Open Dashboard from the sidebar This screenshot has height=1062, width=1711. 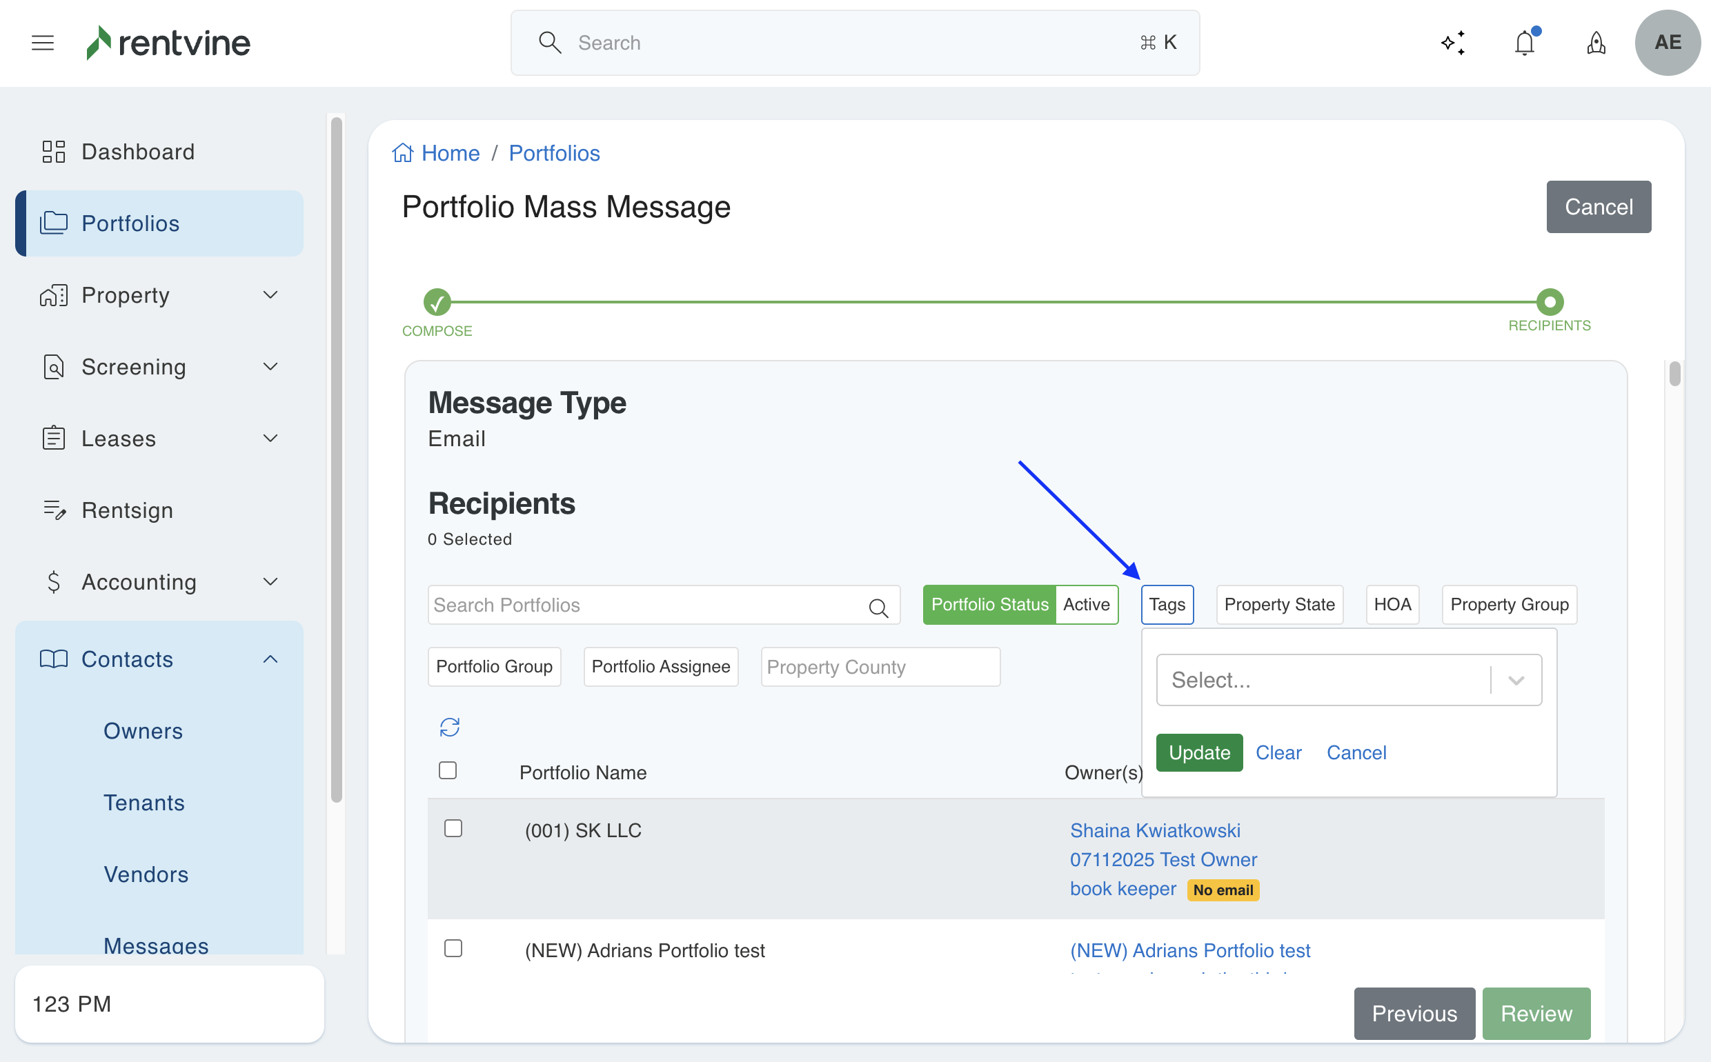(x=138, y=152)
